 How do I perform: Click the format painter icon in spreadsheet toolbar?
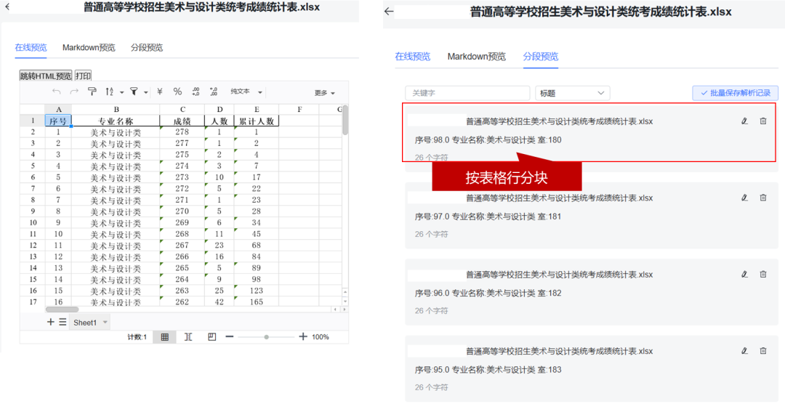[x=92, y=92]
